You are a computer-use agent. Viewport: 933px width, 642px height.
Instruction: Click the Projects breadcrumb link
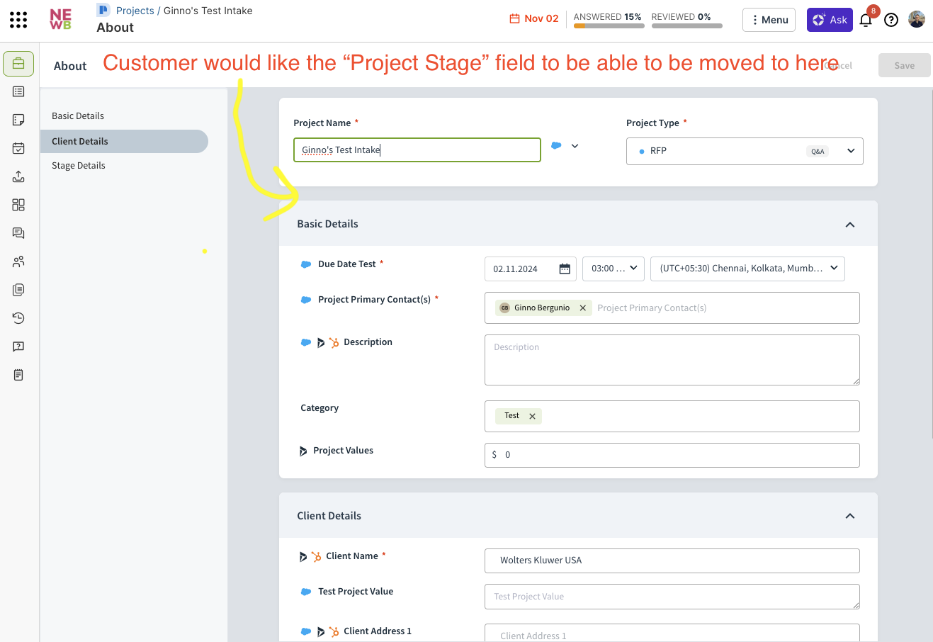(x=135, y=11)
